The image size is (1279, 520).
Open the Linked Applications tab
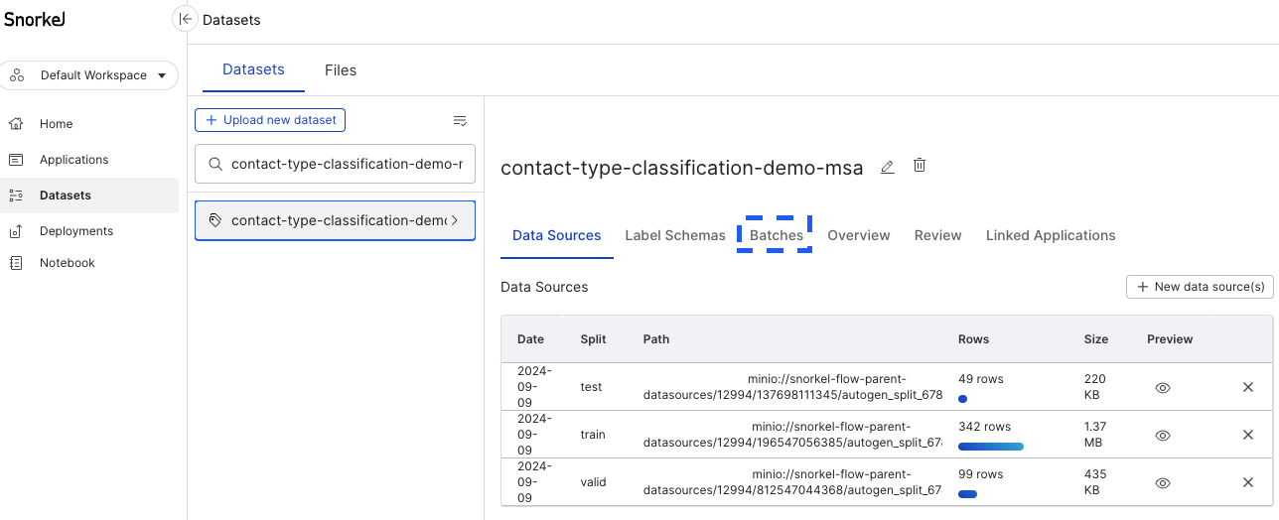pyautogui.click(x=1051, y=235)
